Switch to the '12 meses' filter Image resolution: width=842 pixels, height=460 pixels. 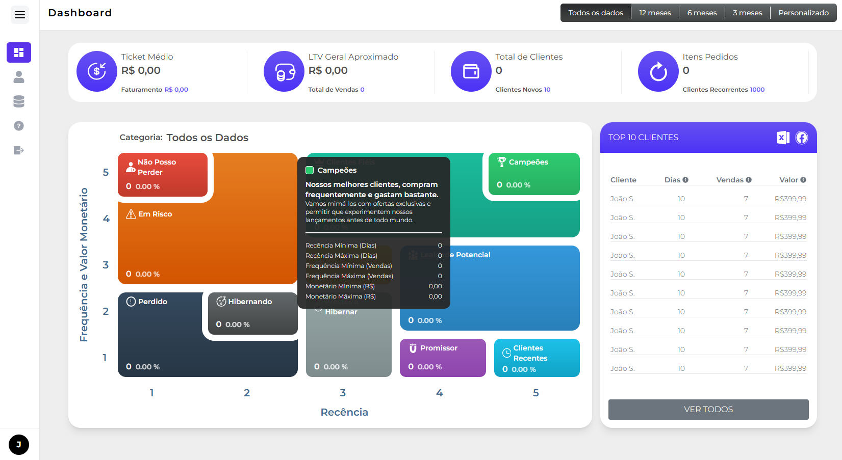655,13
